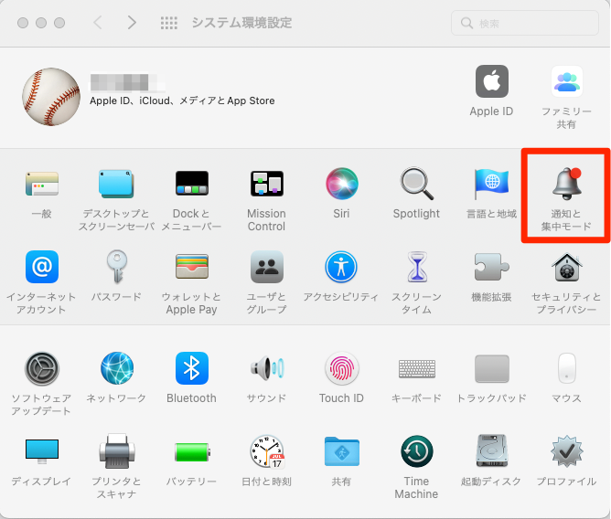Click the baseball profile picture
This screenshot has height=519, width=611.
pos(51,96)
